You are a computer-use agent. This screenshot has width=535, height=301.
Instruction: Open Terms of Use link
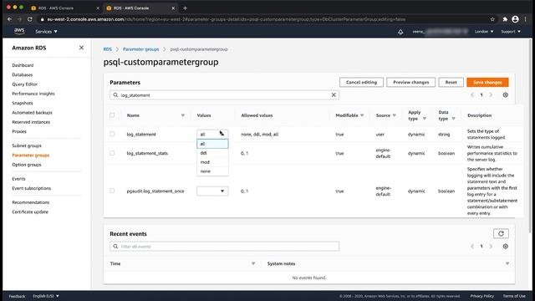pyautogui.click(x=514, y=296)
